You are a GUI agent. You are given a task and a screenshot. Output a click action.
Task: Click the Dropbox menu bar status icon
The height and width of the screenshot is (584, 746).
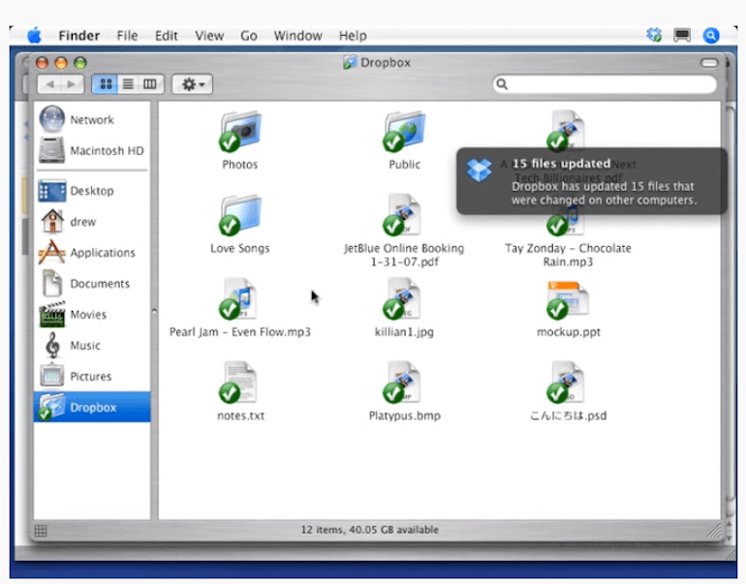click(654, 35)
